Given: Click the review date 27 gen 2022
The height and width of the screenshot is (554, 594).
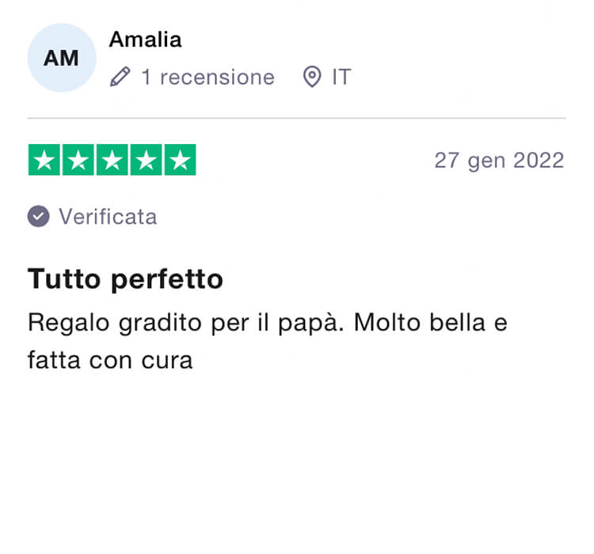Looking at the screenshot, I should [x=499, y=160].
